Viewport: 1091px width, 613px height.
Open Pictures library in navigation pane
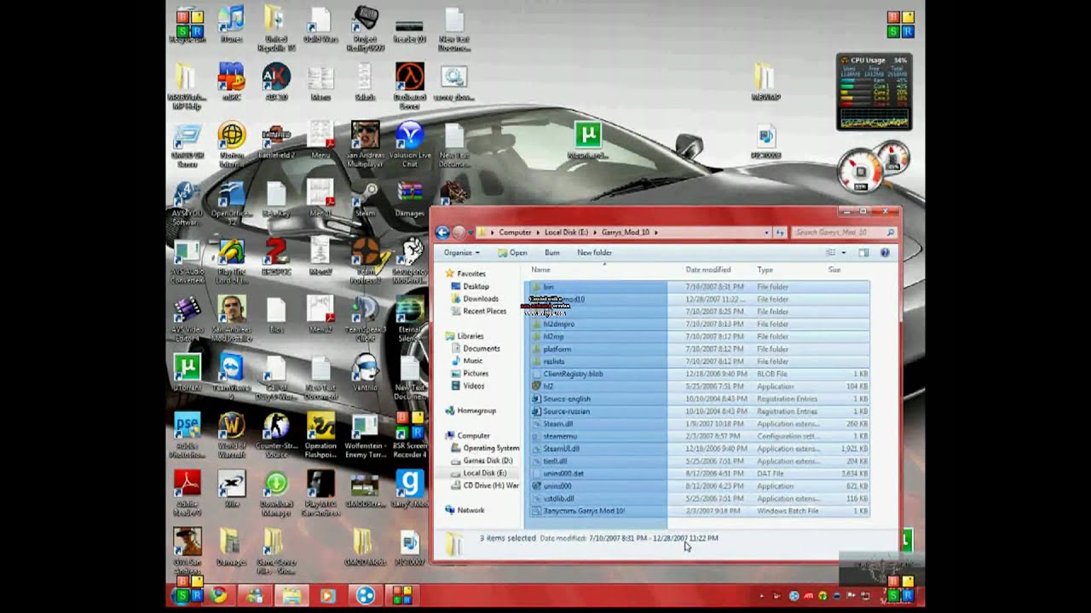tap(475, 373)
